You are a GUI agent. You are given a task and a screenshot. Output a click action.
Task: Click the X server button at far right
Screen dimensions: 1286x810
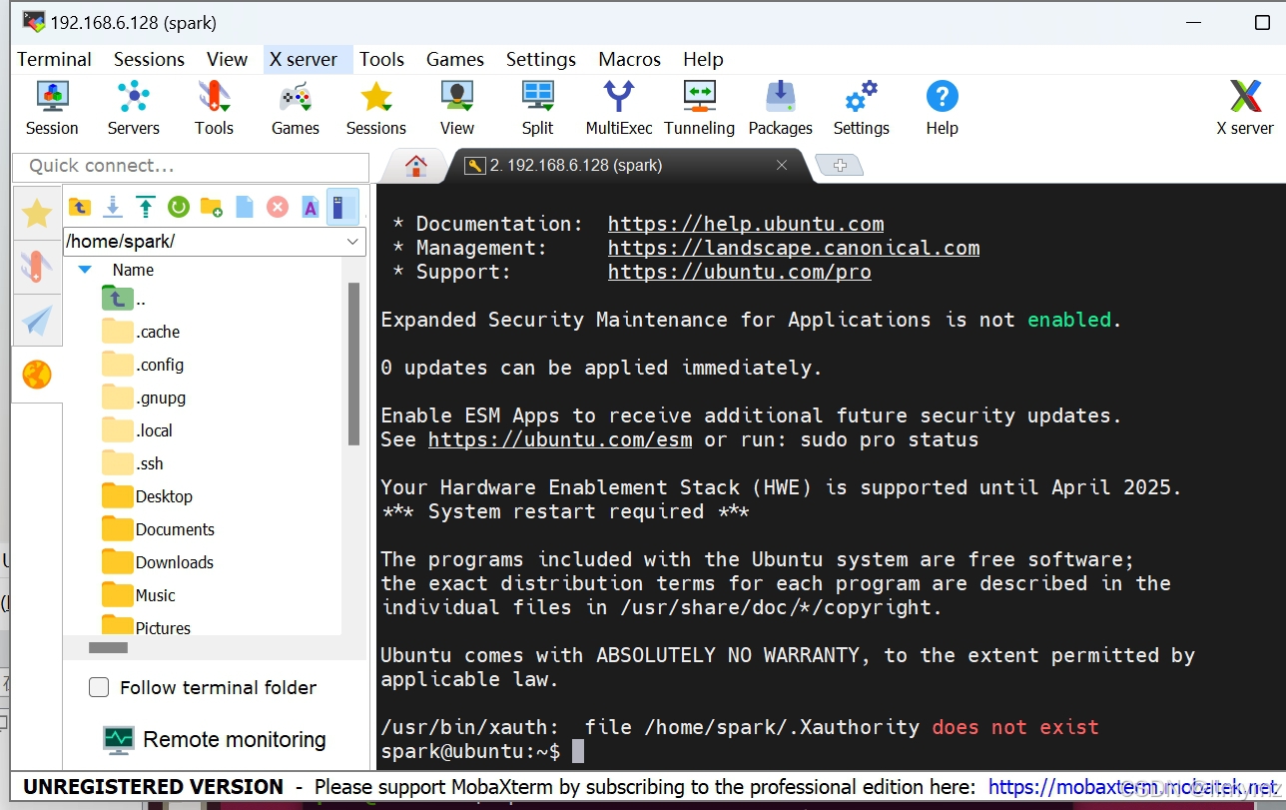1244,109
